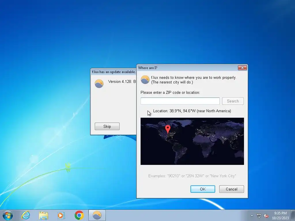Launch Google Chrome from the taskbar
Image resolution: width=295 pixels, height=221 pixels.
(79, 215)
